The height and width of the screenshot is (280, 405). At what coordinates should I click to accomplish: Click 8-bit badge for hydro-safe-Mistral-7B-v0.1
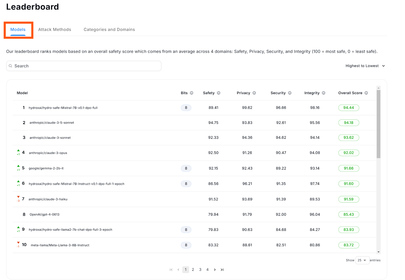[186, 108]
